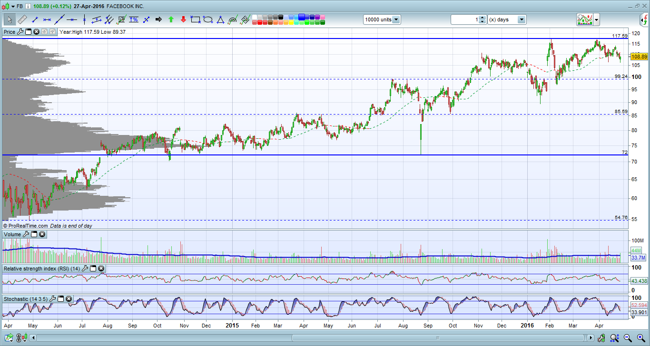Maximize the Volume panel

34,234
